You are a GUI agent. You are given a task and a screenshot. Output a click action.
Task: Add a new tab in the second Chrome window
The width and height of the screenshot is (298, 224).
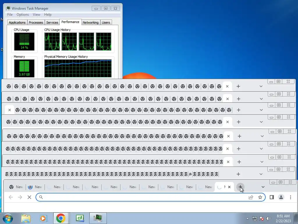tap(239, 99)
